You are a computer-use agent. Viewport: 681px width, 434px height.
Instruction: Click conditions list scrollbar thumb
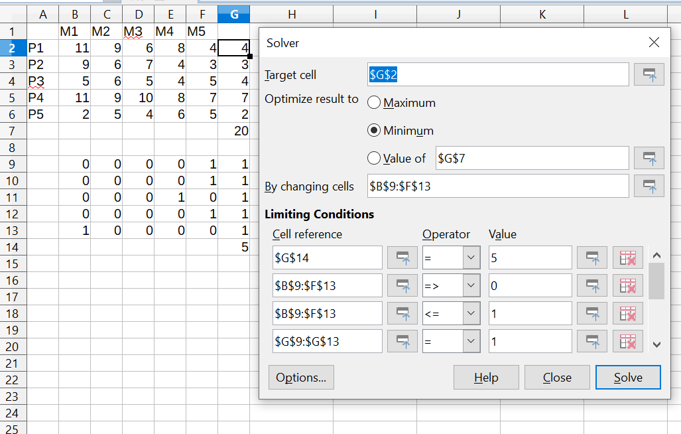click(x=656, y=281)
